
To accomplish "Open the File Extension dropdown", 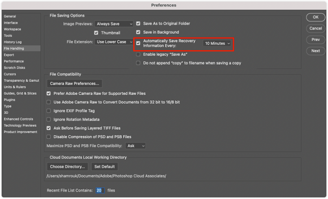I will pos(114,42).
